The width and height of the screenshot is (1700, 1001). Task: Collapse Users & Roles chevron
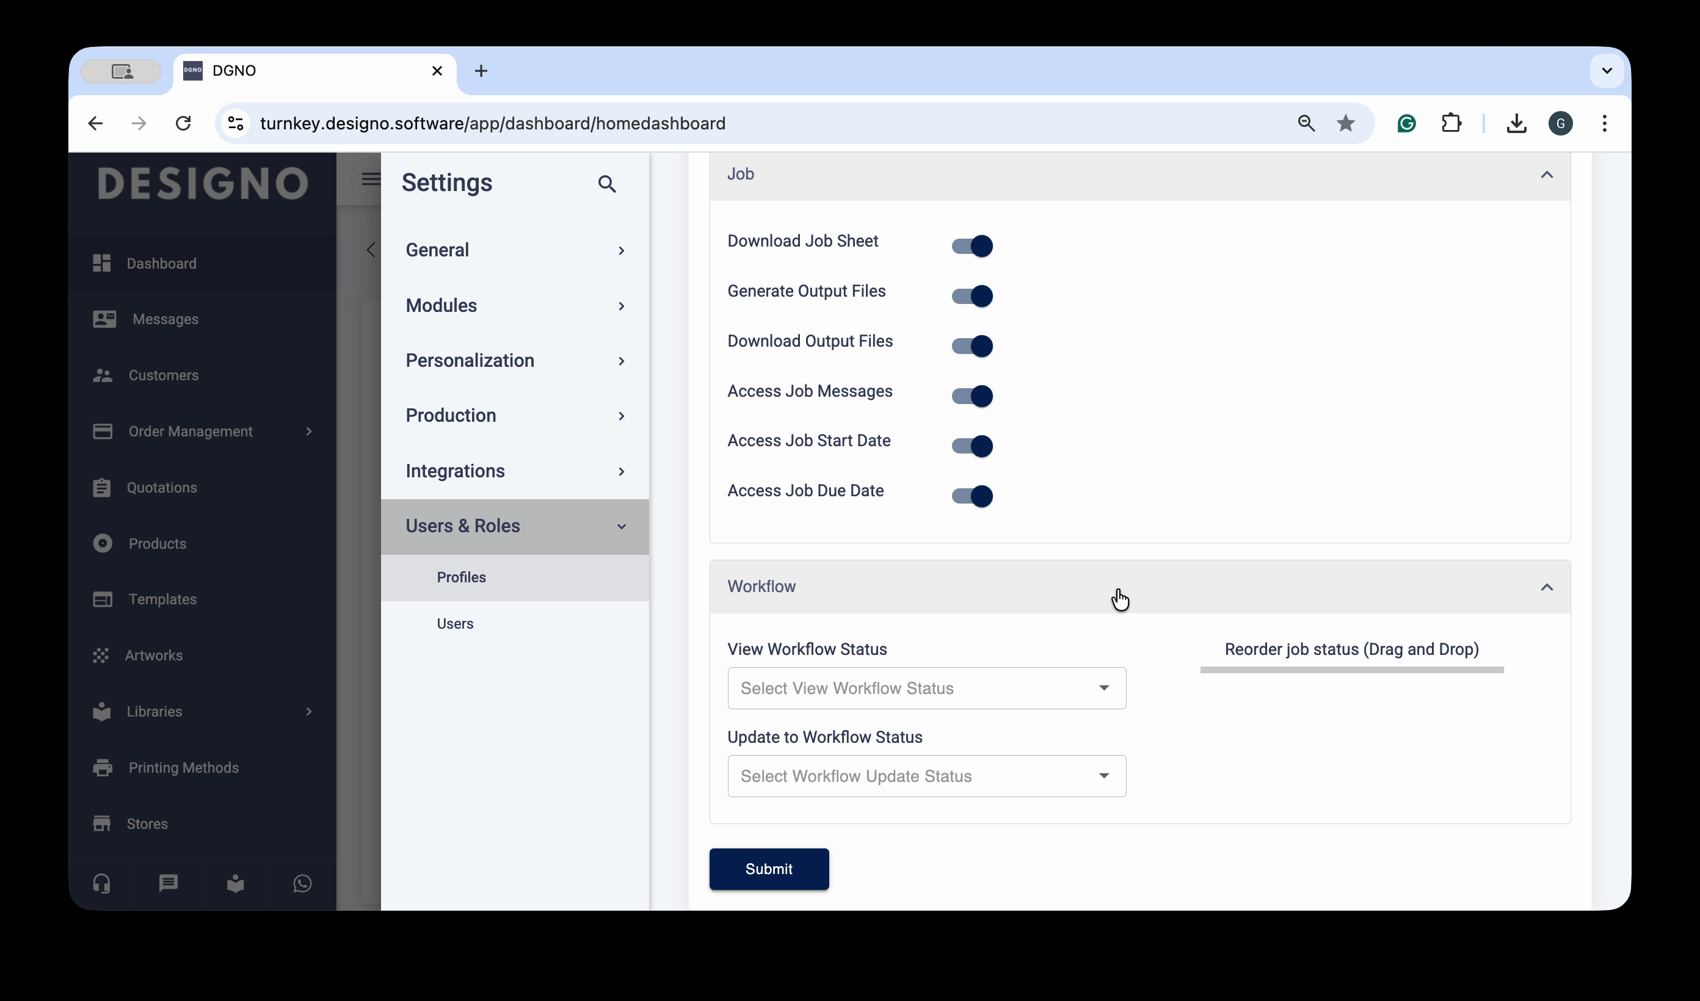click(x=621, y=526)
